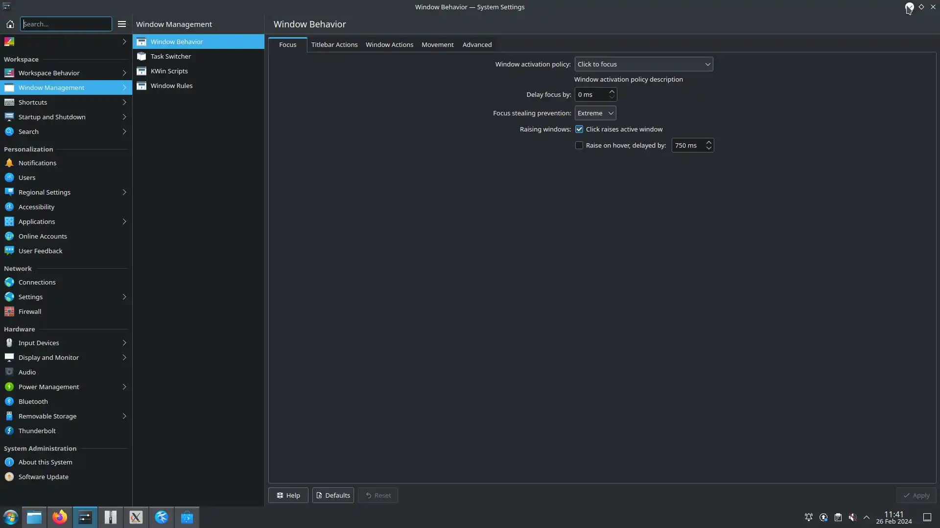Click the volume icon in system tray
The width and height of the screenshot is (940, 528).
pyautogui.click(x=852, y=517)
